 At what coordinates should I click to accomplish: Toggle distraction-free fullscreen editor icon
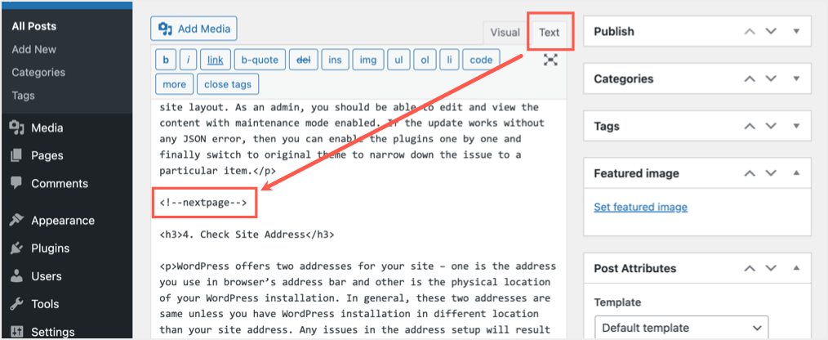[x=551, y=60]
